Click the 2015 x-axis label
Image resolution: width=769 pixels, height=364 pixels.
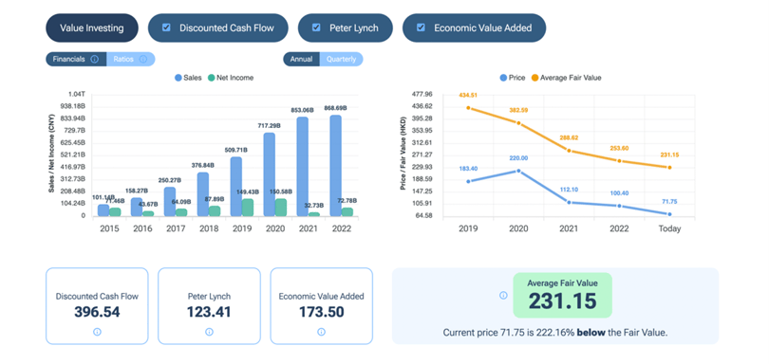click(109, 228)
